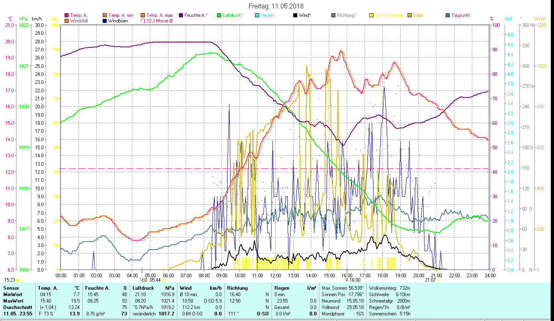Click the Temp. A. legend color square

[67, 16]
